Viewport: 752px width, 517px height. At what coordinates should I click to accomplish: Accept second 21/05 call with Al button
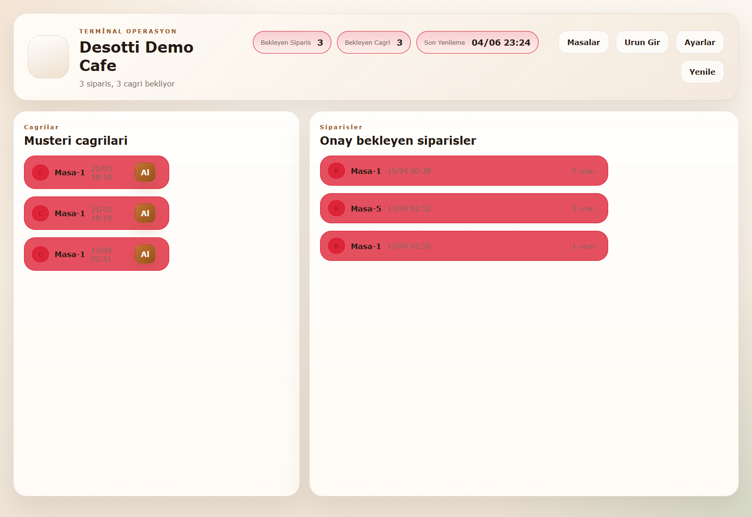(x=145, y=213)
